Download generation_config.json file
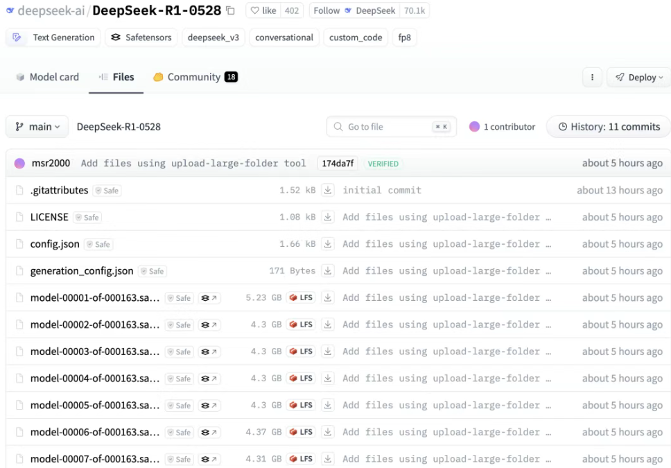Image resolution: width=671 pixels, height=468 pixels. [328, 271]
